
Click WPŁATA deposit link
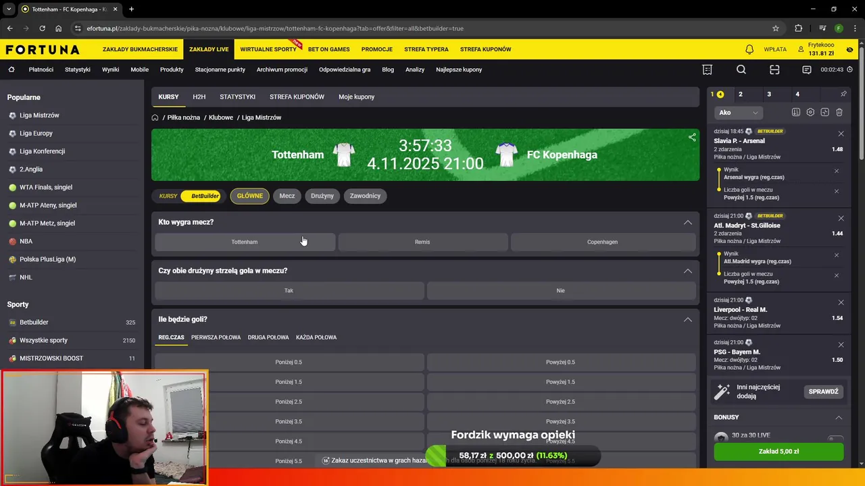coord(775,49)
